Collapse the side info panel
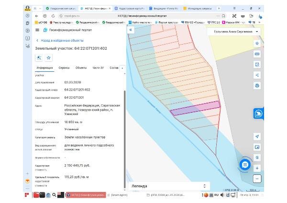 click(131, 30)
